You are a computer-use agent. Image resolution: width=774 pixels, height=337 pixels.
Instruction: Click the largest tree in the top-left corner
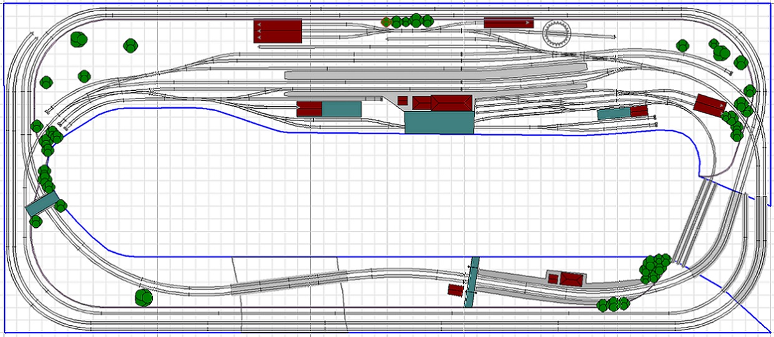tap(79, 40)
